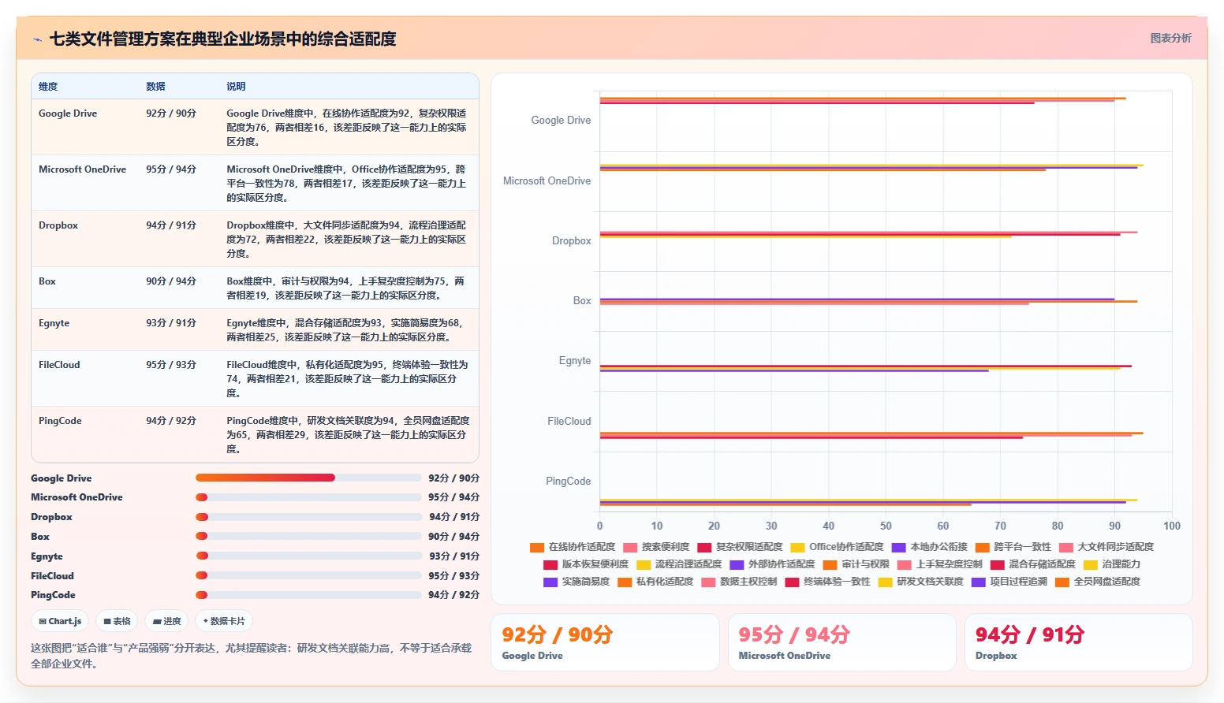Hide the 上手复杂度控制 legend series
Viewport: 1224px width, 703px height.
click(x=940, y=564)
